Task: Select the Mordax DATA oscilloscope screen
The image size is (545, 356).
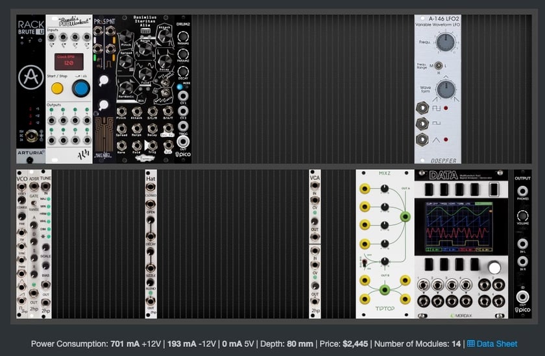Action: coord(459,227)
